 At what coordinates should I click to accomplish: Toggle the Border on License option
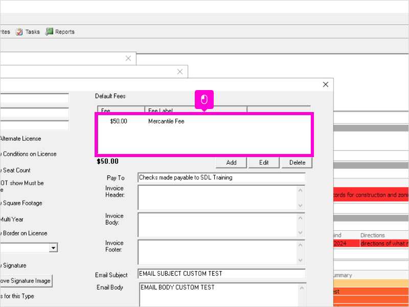click(24, 233)
